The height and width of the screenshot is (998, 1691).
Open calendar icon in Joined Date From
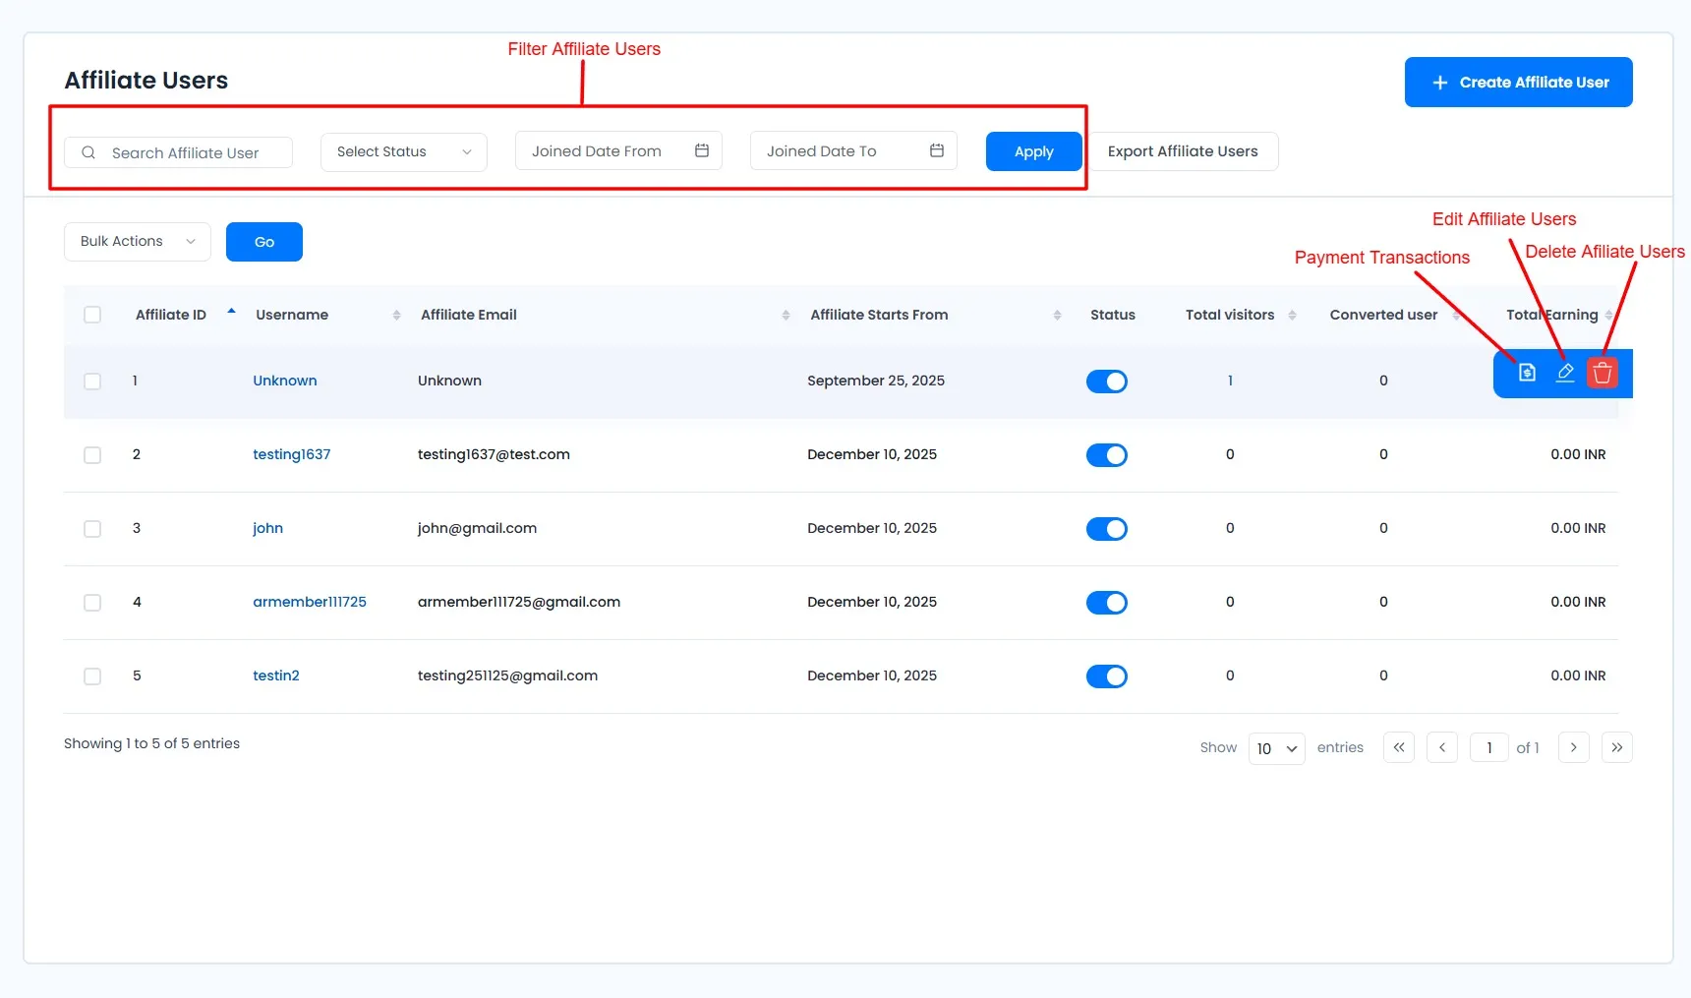702,150
